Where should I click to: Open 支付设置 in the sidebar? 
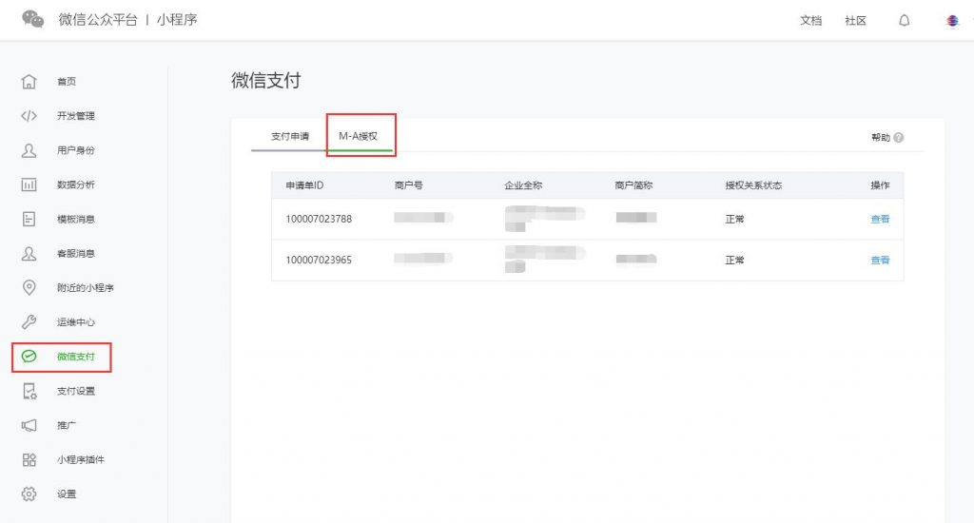point(76,391)
